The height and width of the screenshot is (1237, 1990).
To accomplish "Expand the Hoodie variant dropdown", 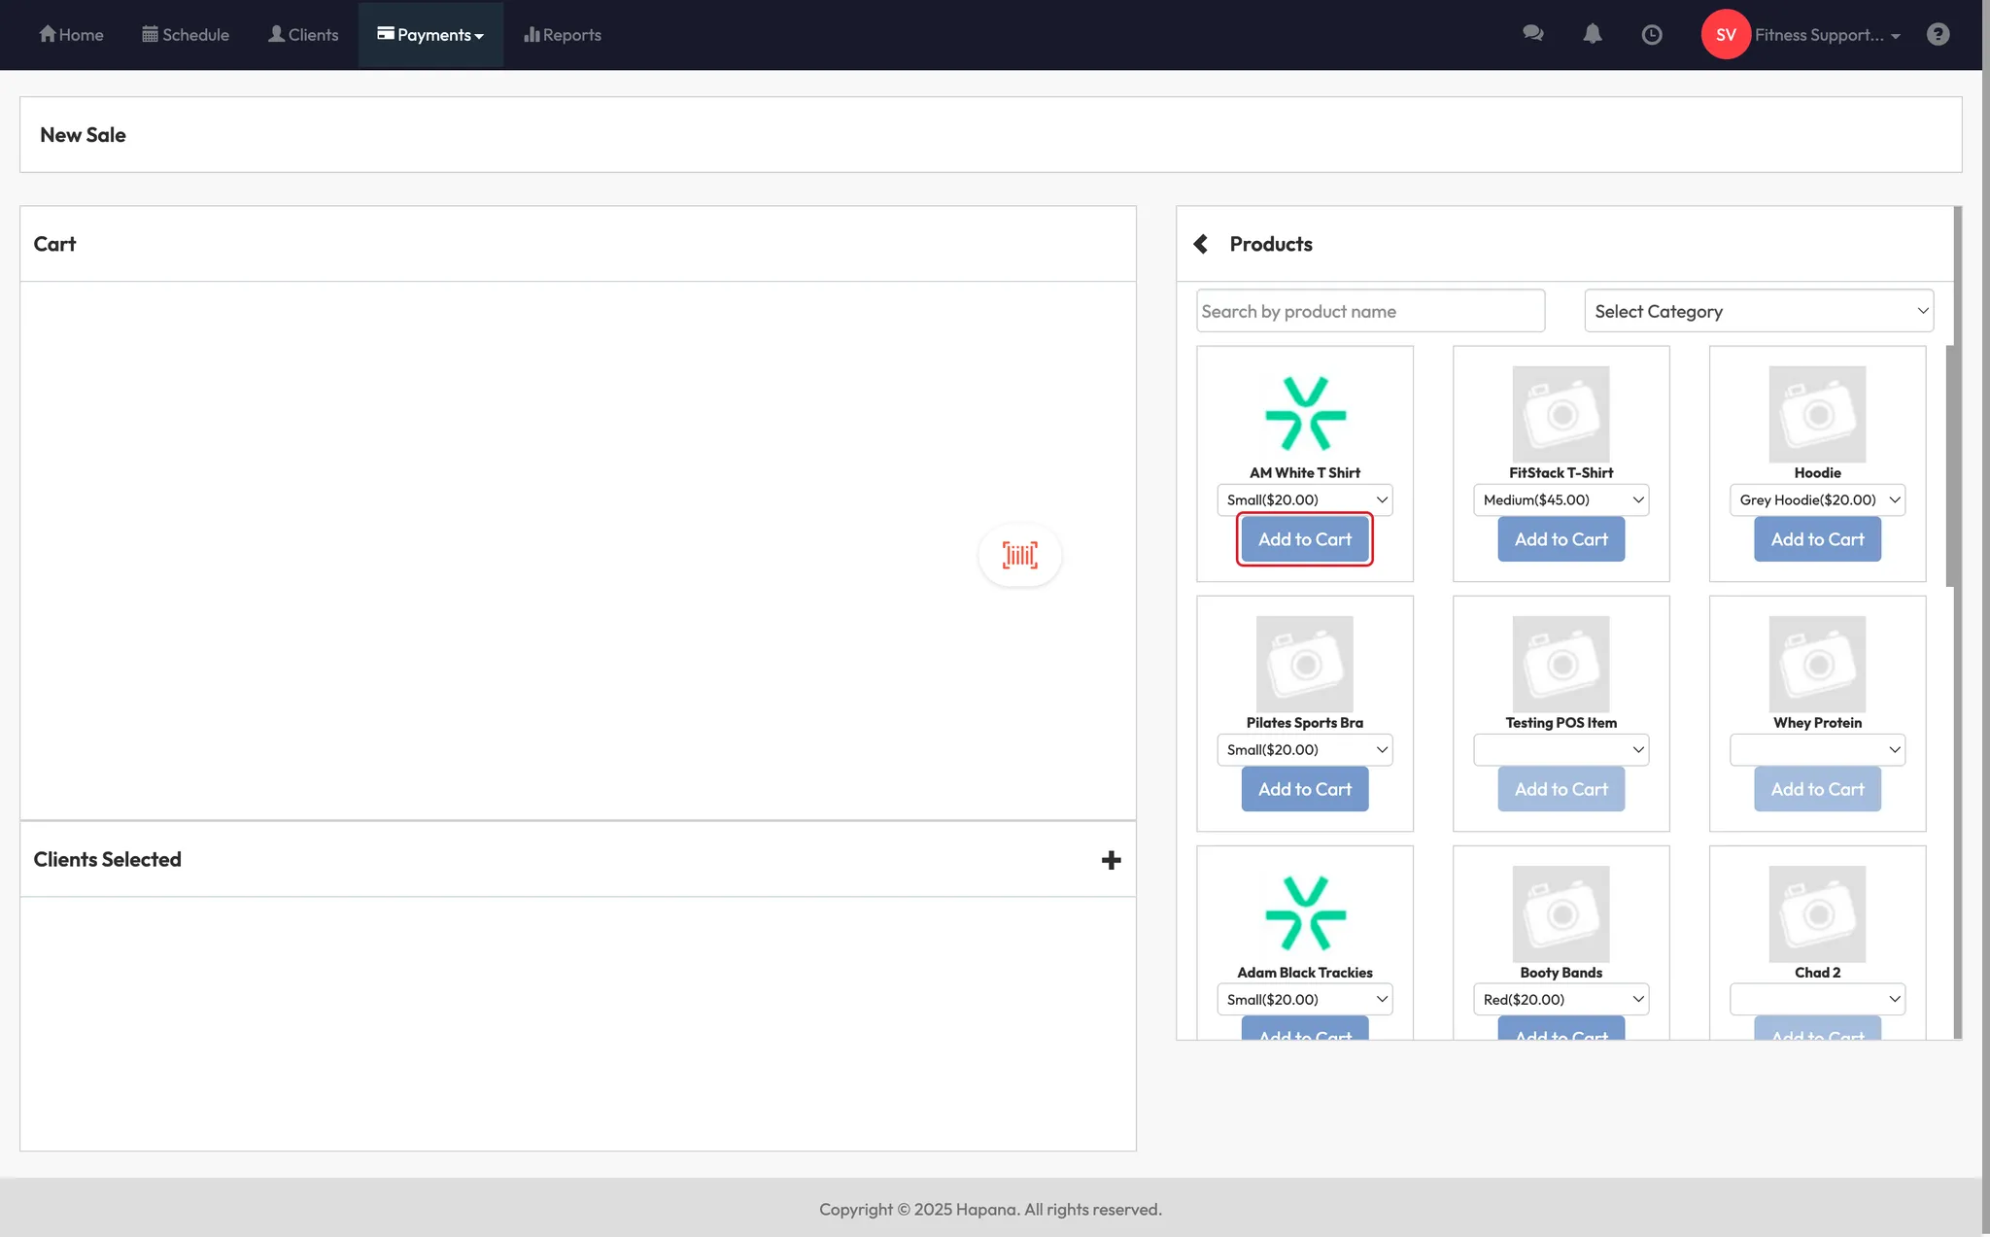I will (x=1816, y=499).
